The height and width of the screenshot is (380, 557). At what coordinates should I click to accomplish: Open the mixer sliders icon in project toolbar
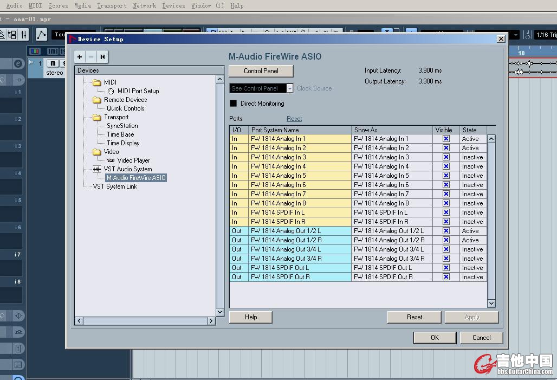[x=23, y=35]
